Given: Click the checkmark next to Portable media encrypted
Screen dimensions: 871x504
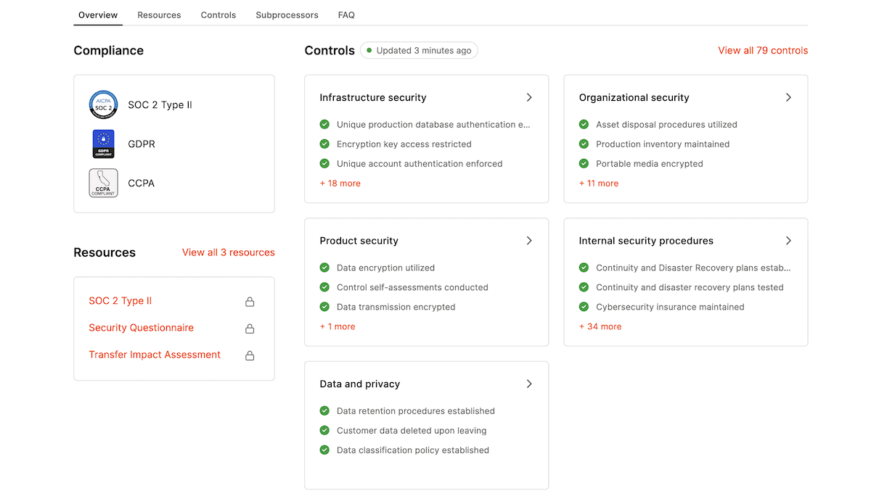Looking at the screenshot, I should tap(584, 163).
